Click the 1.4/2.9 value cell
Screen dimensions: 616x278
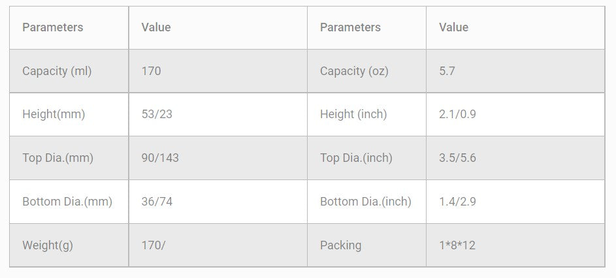(458, 202)
